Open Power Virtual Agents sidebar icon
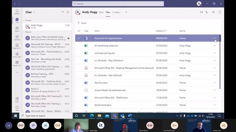The height and width of the screenshot is (132, 236). pos(17,63)
